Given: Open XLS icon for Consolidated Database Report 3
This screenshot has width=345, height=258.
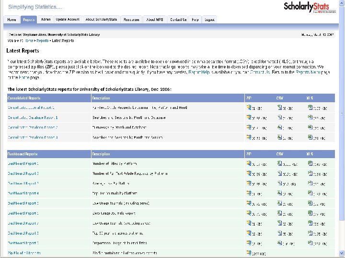Looking at the screenshot, I should pos(310,137).
